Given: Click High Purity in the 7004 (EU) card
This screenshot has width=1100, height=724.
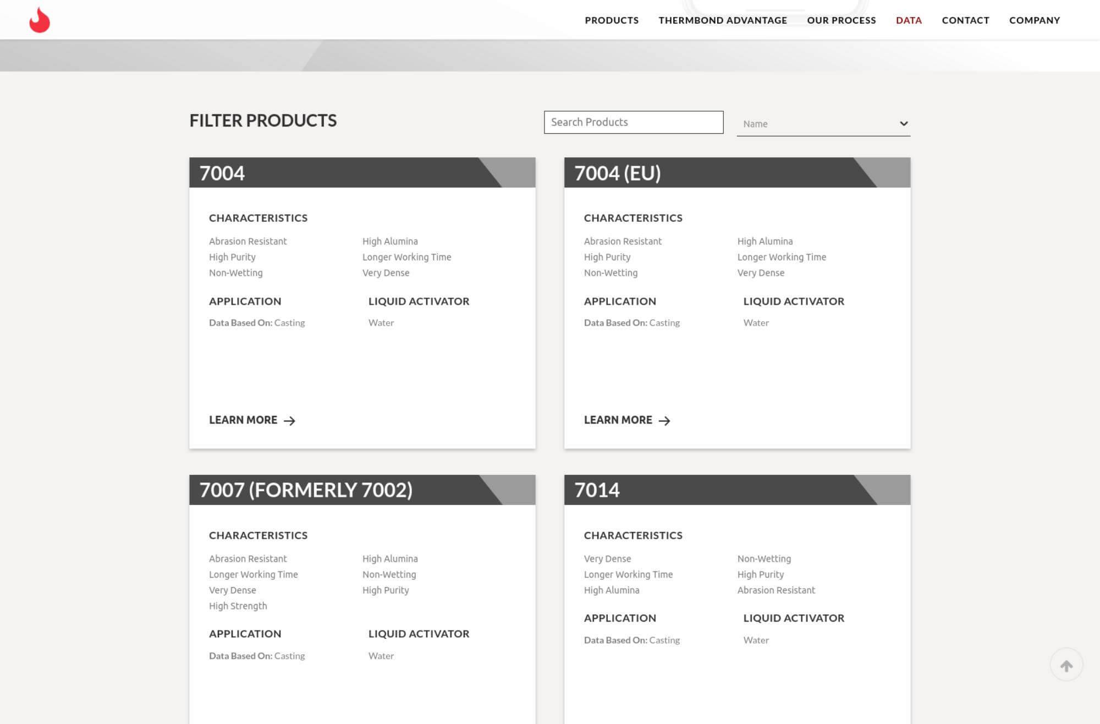Looking at the screenshot, I should click(x=607, y=257).
